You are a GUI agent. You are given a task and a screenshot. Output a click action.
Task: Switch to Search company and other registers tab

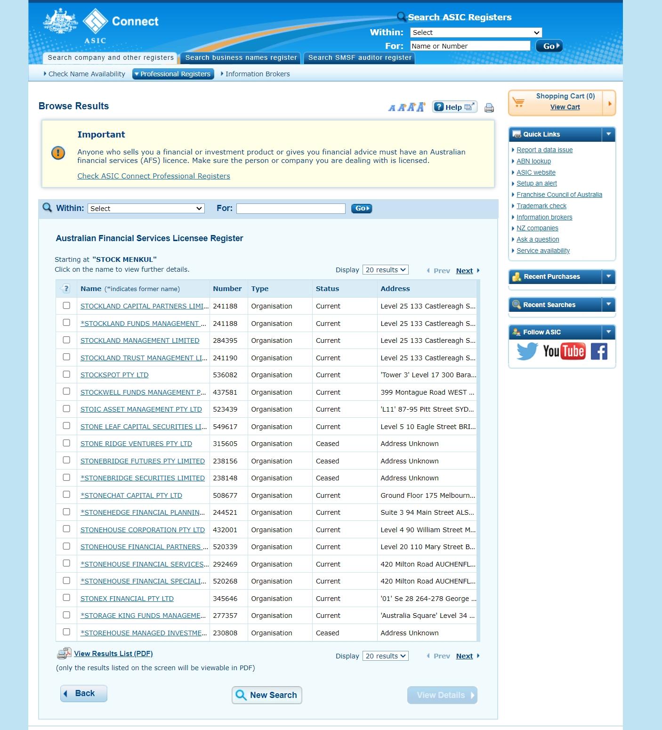tap(111, 58)
